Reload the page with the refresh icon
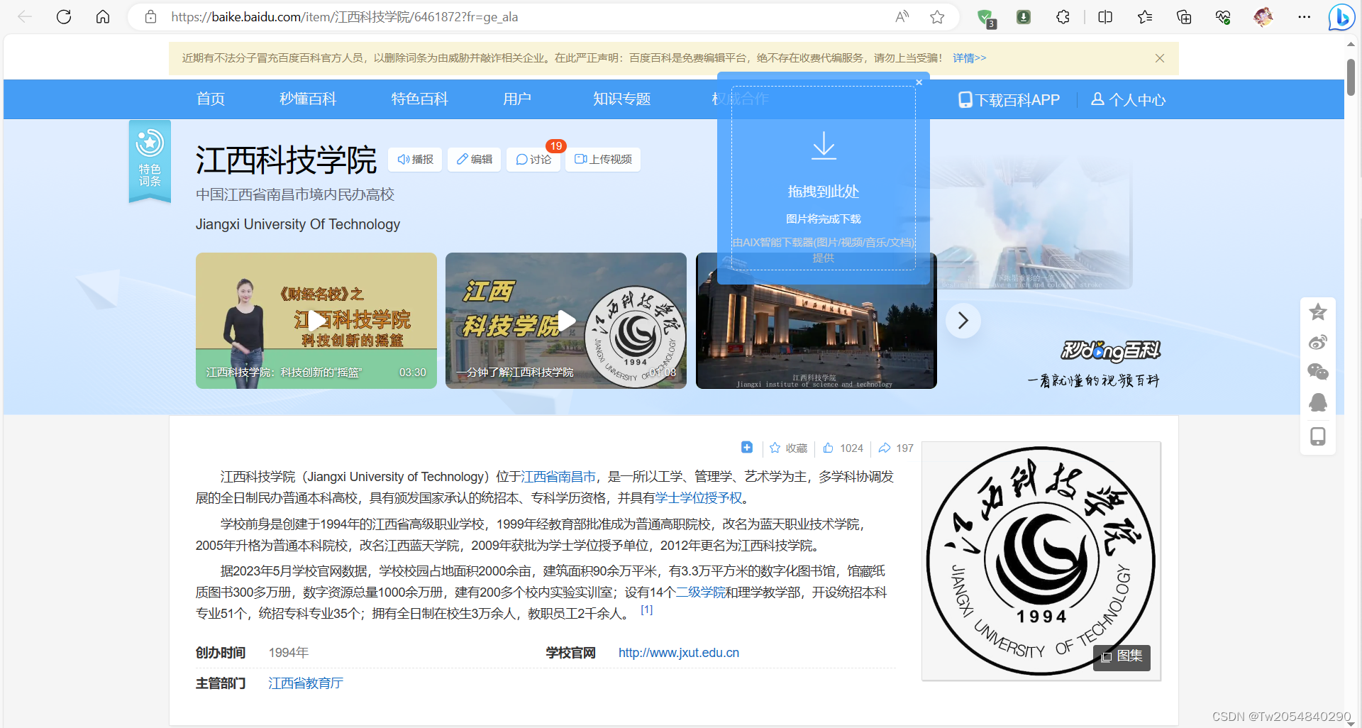 64,17
